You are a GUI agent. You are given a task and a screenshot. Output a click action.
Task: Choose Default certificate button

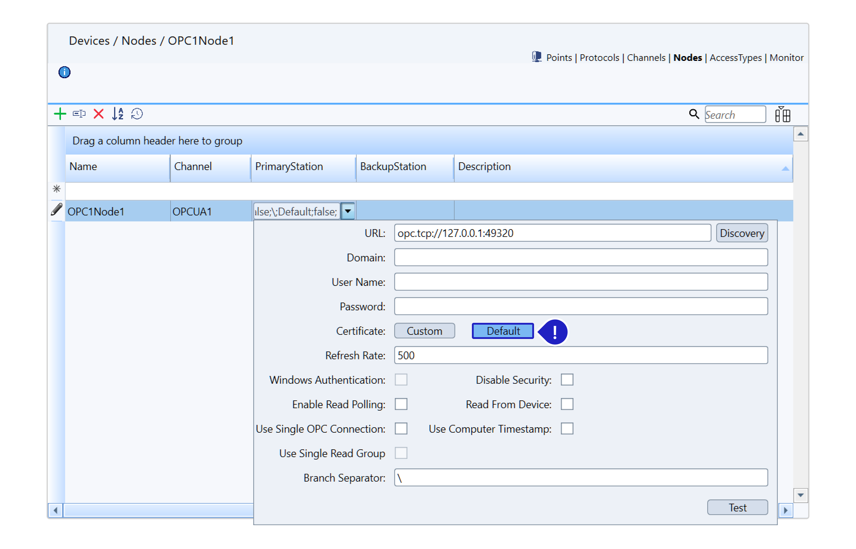(x=502, y=331)
